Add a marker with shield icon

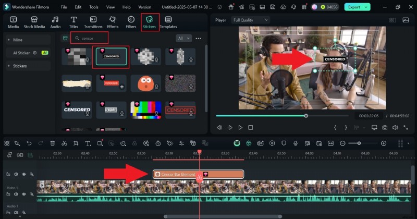click(x=284, y=143)
